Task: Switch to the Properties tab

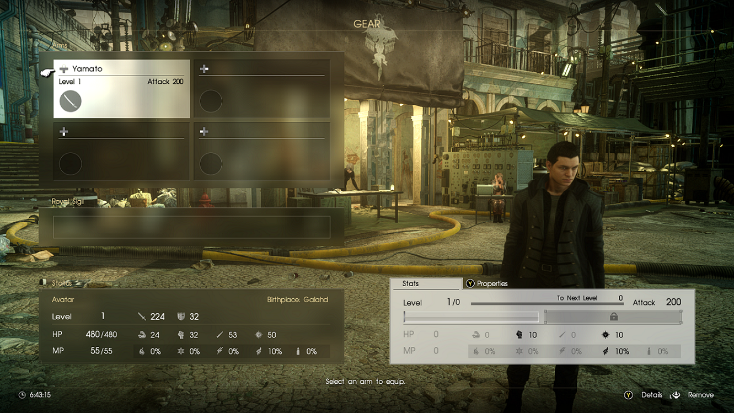Action: [492, 283]
